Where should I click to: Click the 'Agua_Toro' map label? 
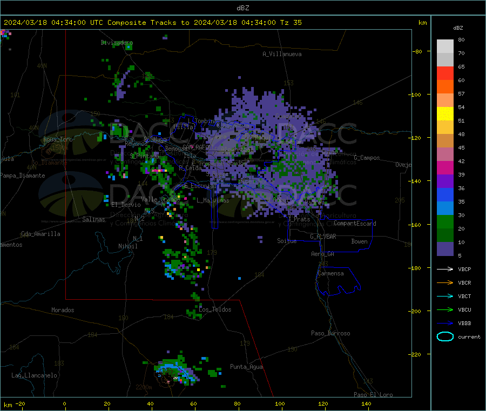pos(58,139)
